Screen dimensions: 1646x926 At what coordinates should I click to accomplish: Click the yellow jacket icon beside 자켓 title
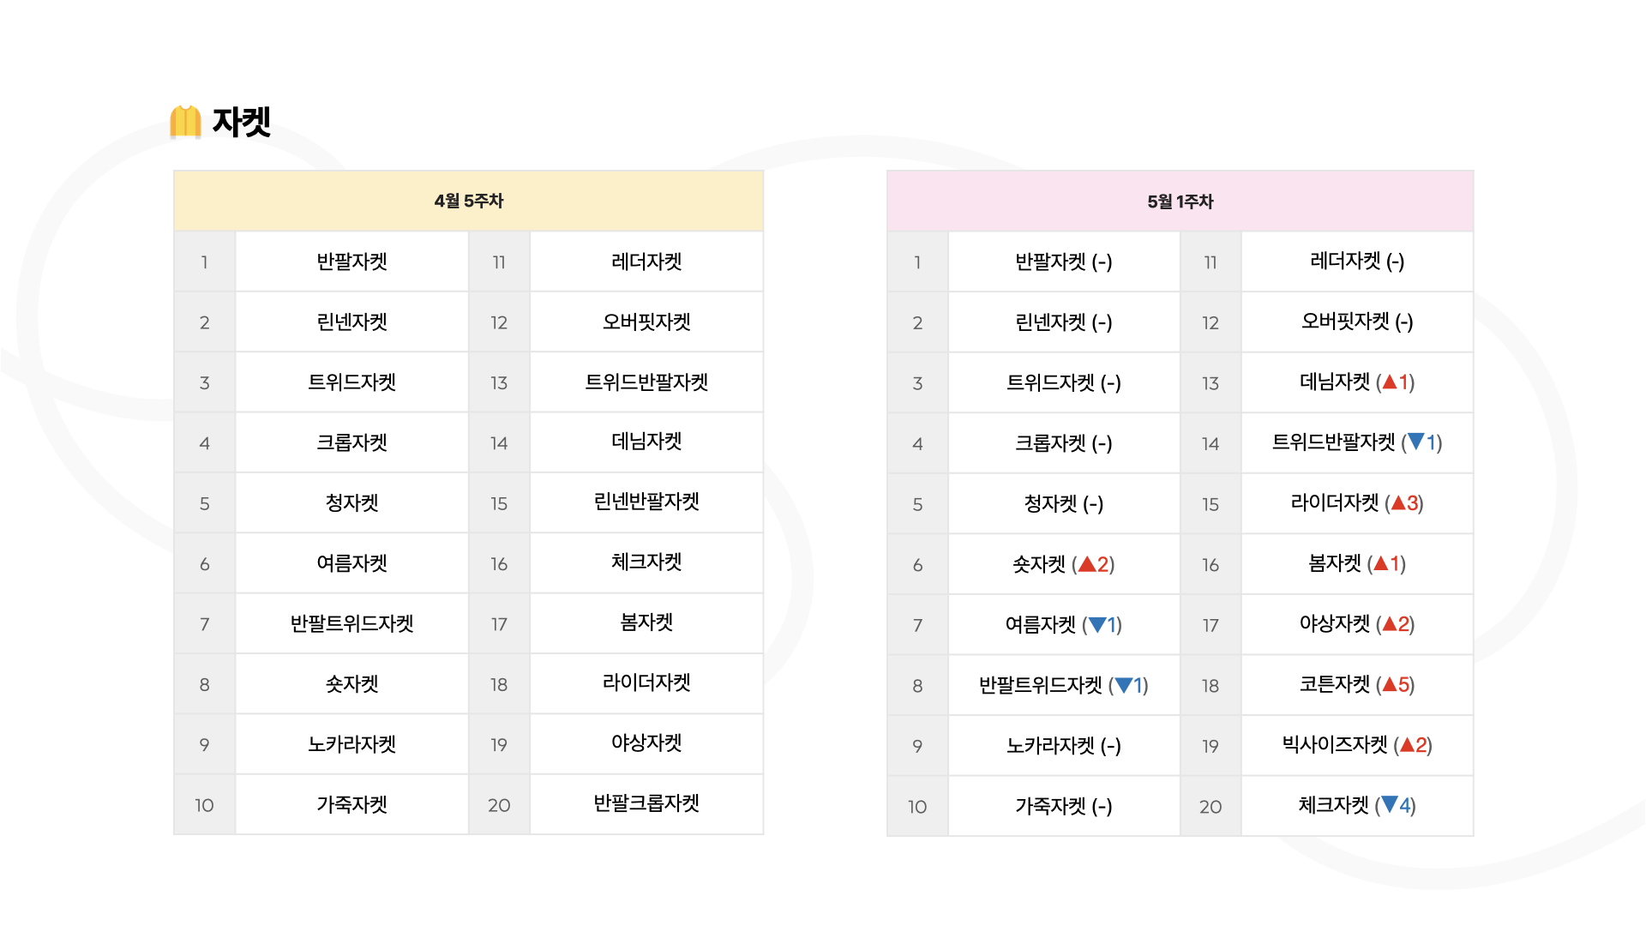(185, 122)
